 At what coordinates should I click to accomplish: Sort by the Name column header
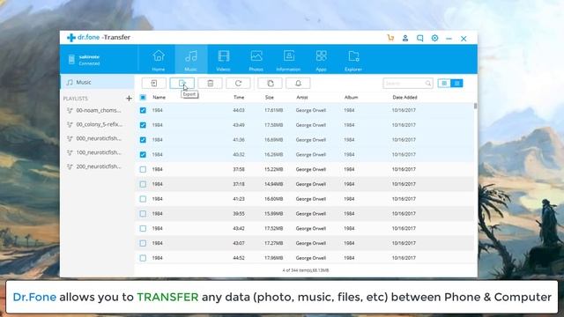159,98
